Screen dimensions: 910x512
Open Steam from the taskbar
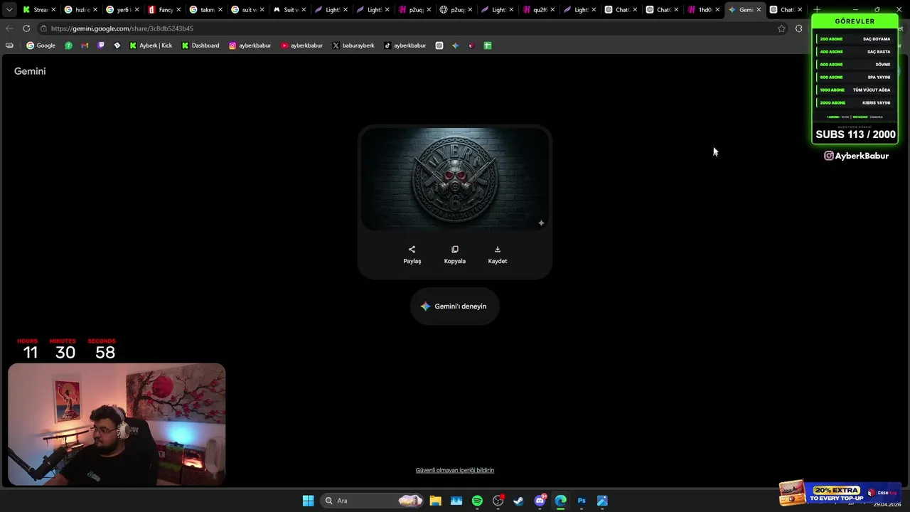518,501
